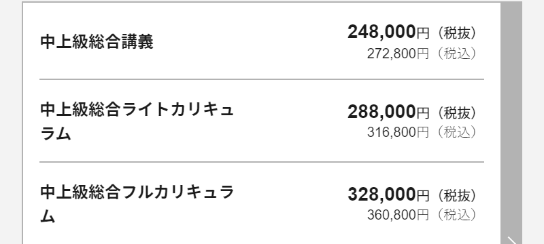Open the 中上級総合フルカリキュラム course entry
The height and width of the screenshot is (244, 544).
click(x=137, y=204)
